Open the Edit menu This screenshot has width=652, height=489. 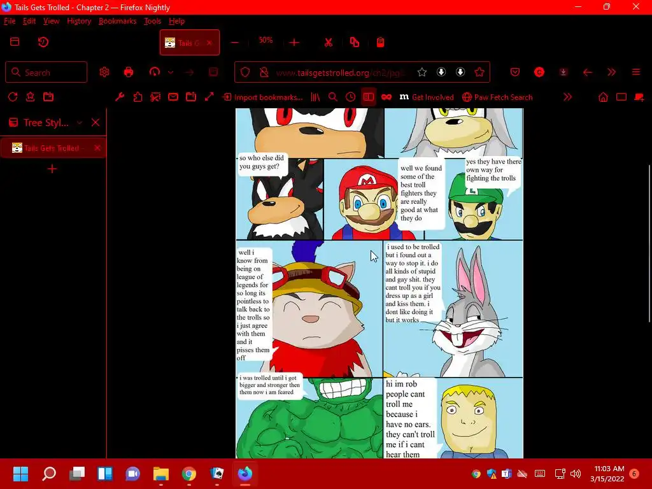coord(29,21)
